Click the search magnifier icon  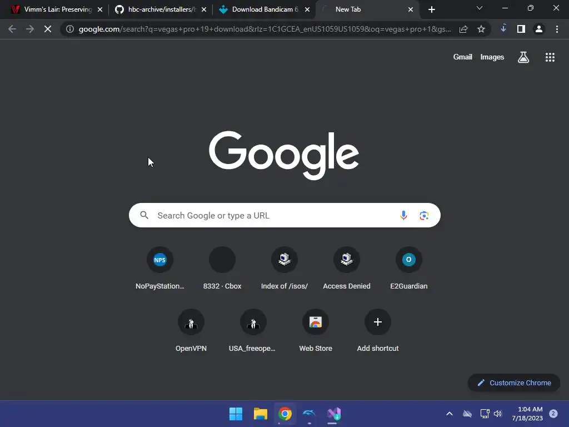click(x=144, y=215)
